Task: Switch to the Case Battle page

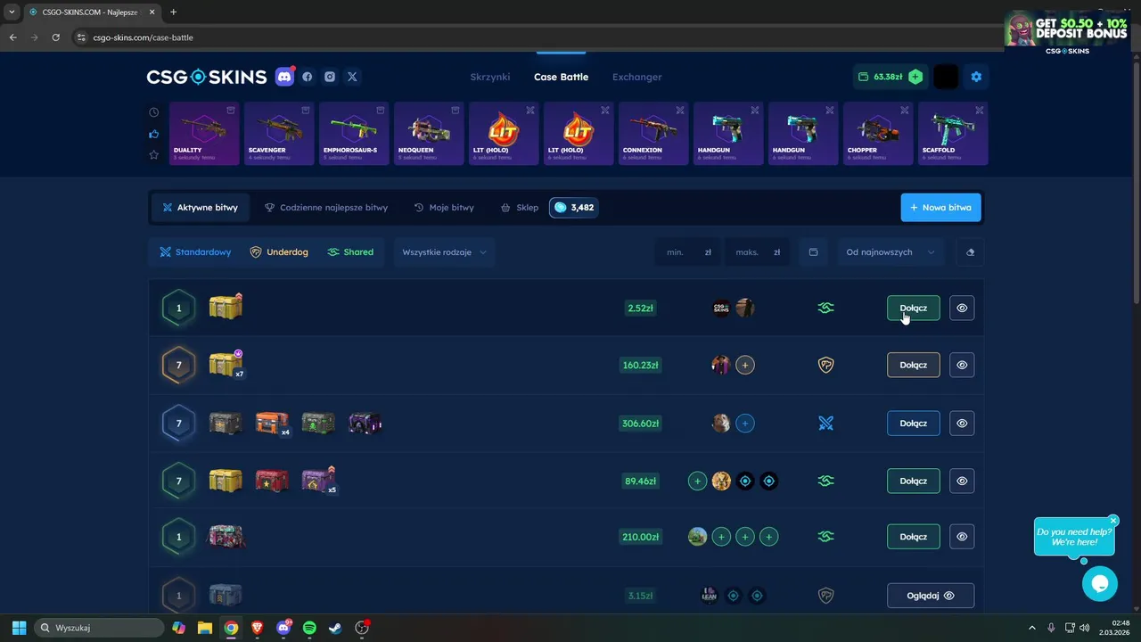Action: pos(561,77)
